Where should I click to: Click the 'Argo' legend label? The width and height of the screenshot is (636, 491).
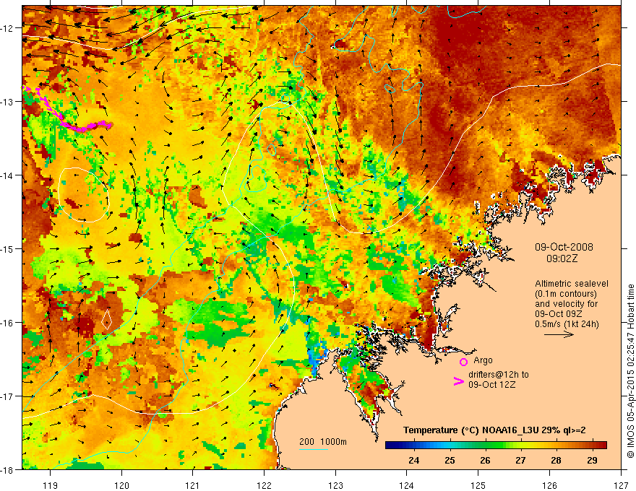(483, 360)
